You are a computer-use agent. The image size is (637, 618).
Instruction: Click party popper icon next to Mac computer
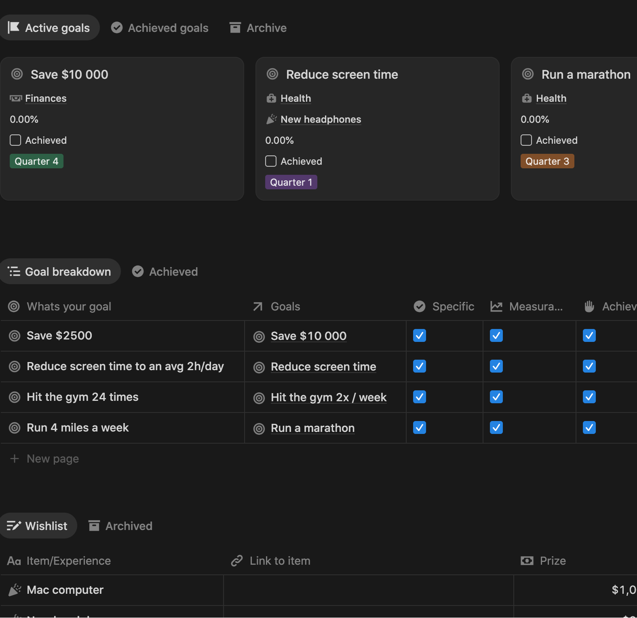[15, 590]
